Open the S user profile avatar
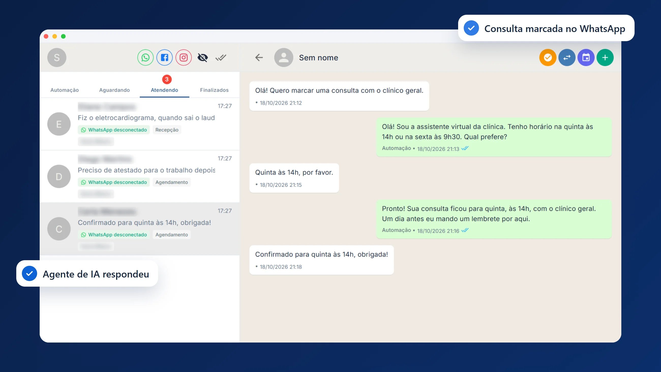This screenshot has width=661, height=372. 57,57
